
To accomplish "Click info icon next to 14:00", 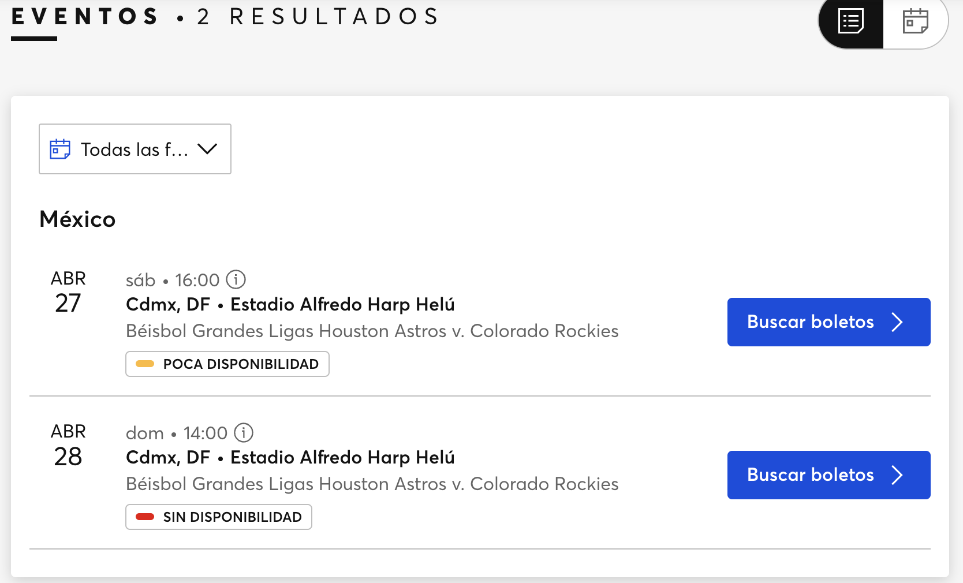I will [244, 433].
